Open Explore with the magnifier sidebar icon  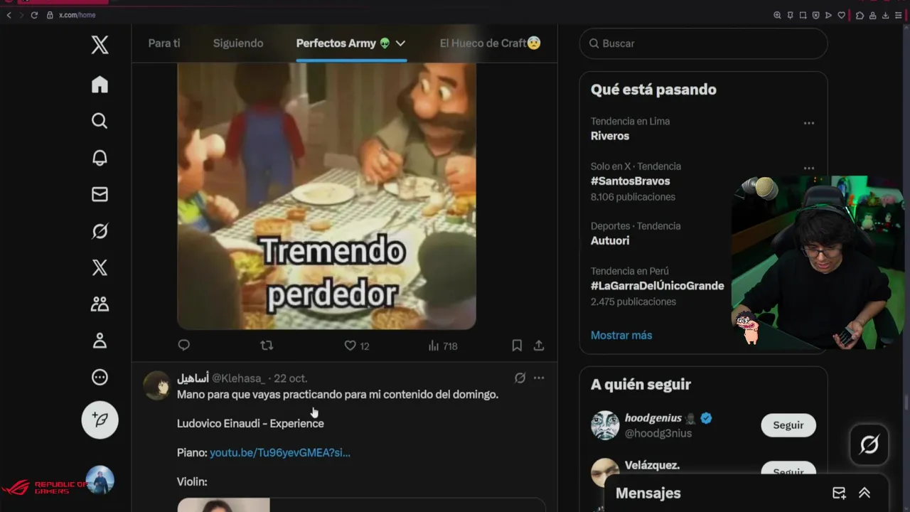point(100,121)
